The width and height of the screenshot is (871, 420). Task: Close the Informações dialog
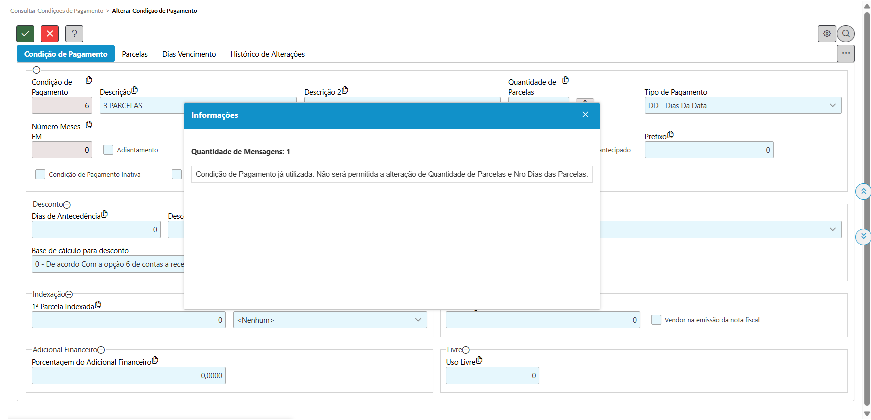585,115
